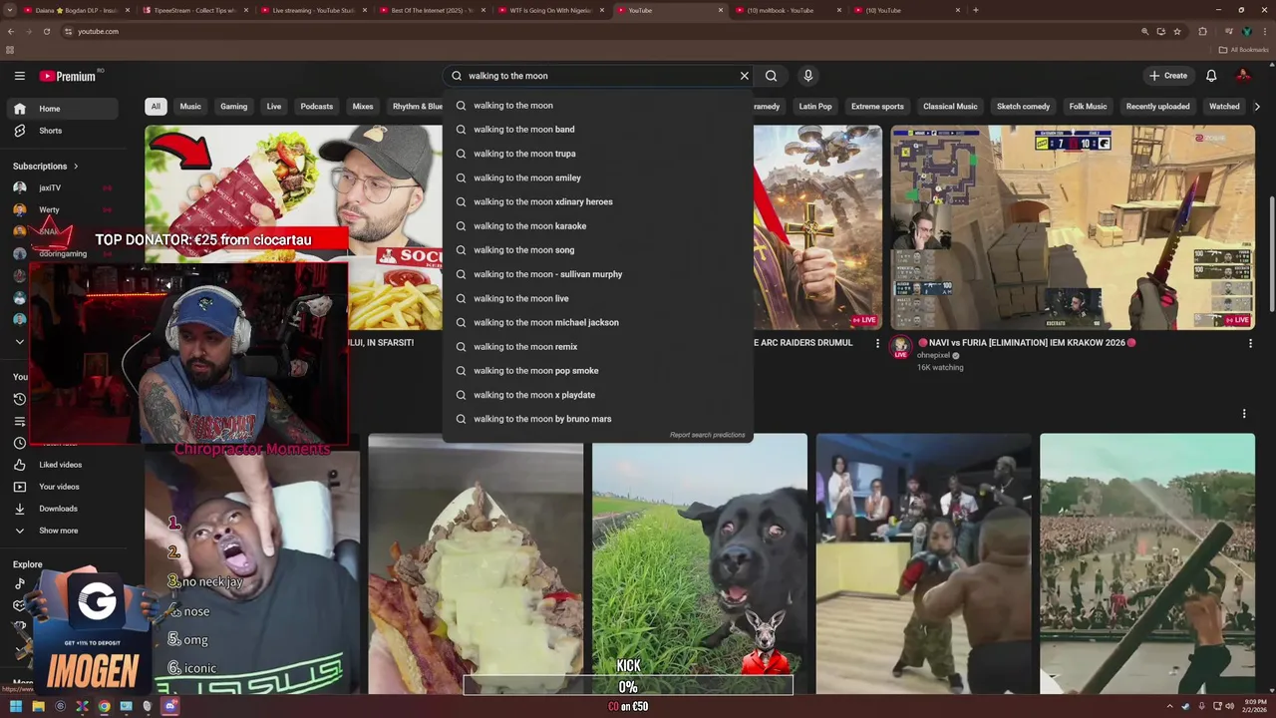Open Home in the sidebar

coord(64,109)
